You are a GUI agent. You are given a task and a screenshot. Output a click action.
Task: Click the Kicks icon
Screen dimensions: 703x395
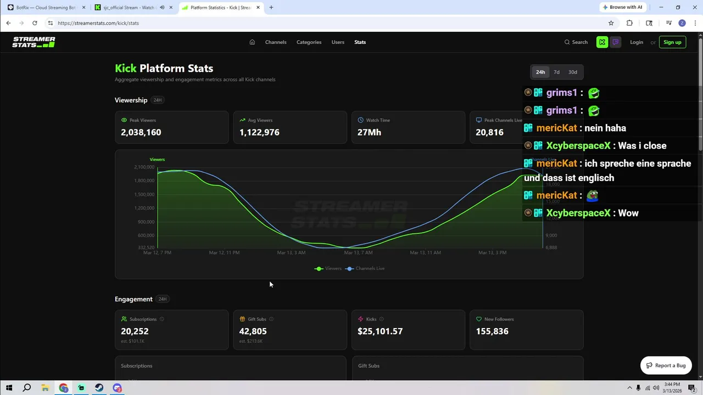pos(361,319)
